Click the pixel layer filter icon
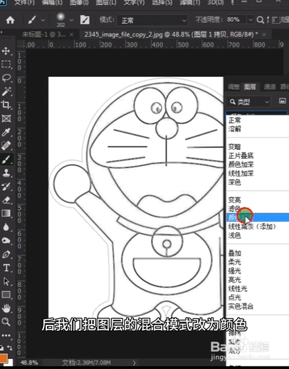289x369 pixels. [282, 101]
